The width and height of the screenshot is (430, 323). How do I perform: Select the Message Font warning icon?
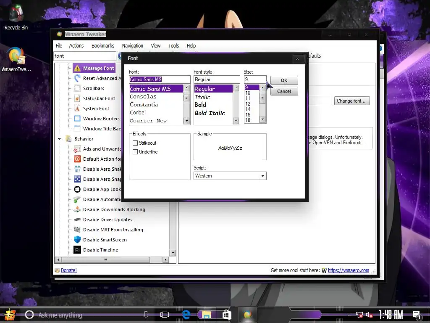[x=77, y=68]
